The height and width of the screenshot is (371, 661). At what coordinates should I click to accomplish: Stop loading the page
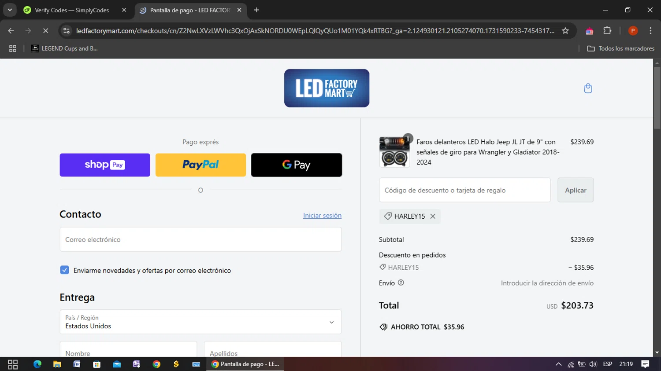[45, 30]
